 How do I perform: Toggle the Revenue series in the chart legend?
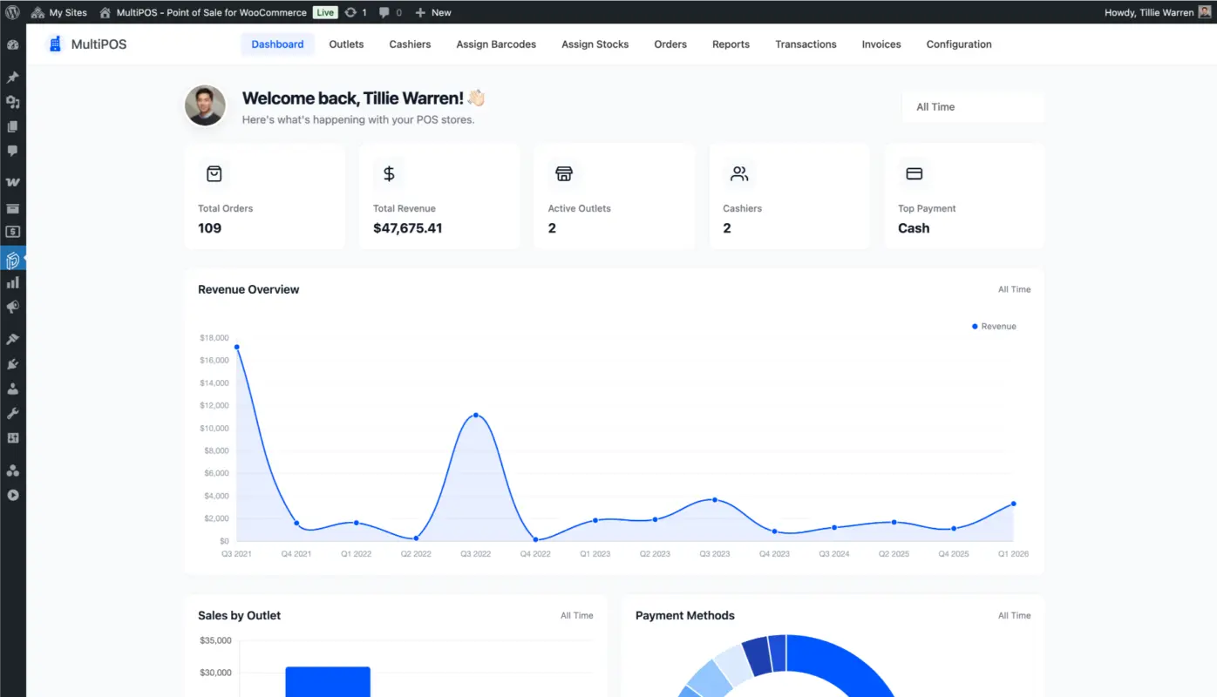coord(993,326)
